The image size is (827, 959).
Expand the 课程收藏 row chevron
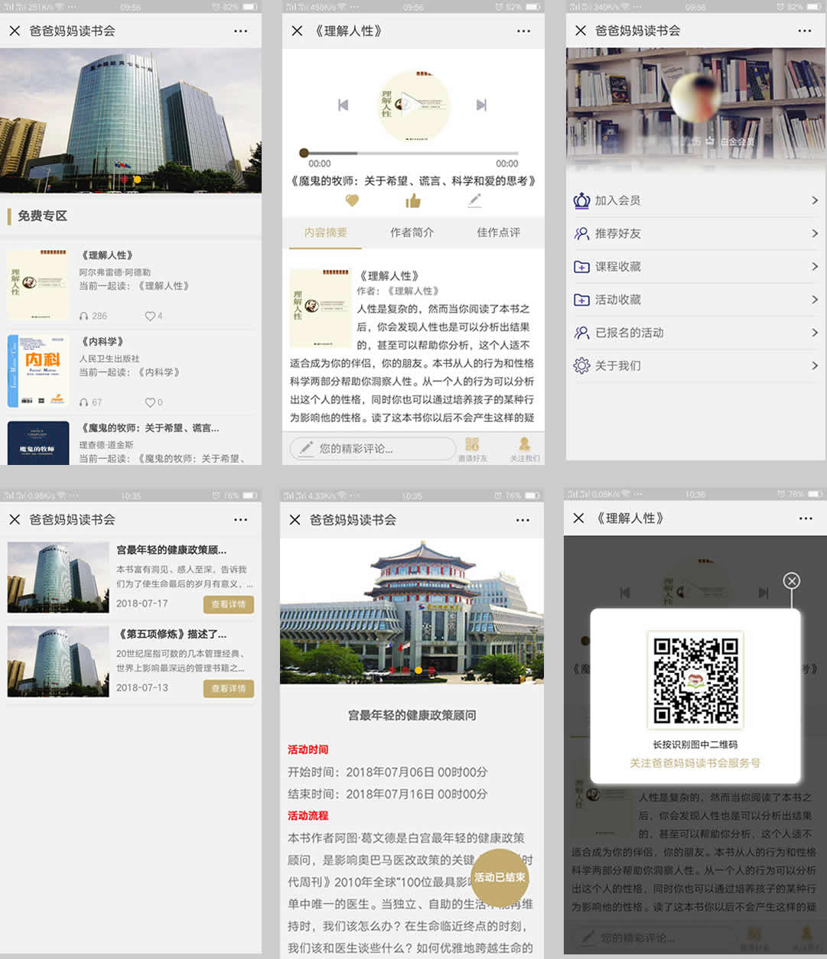tap(814, 266)
